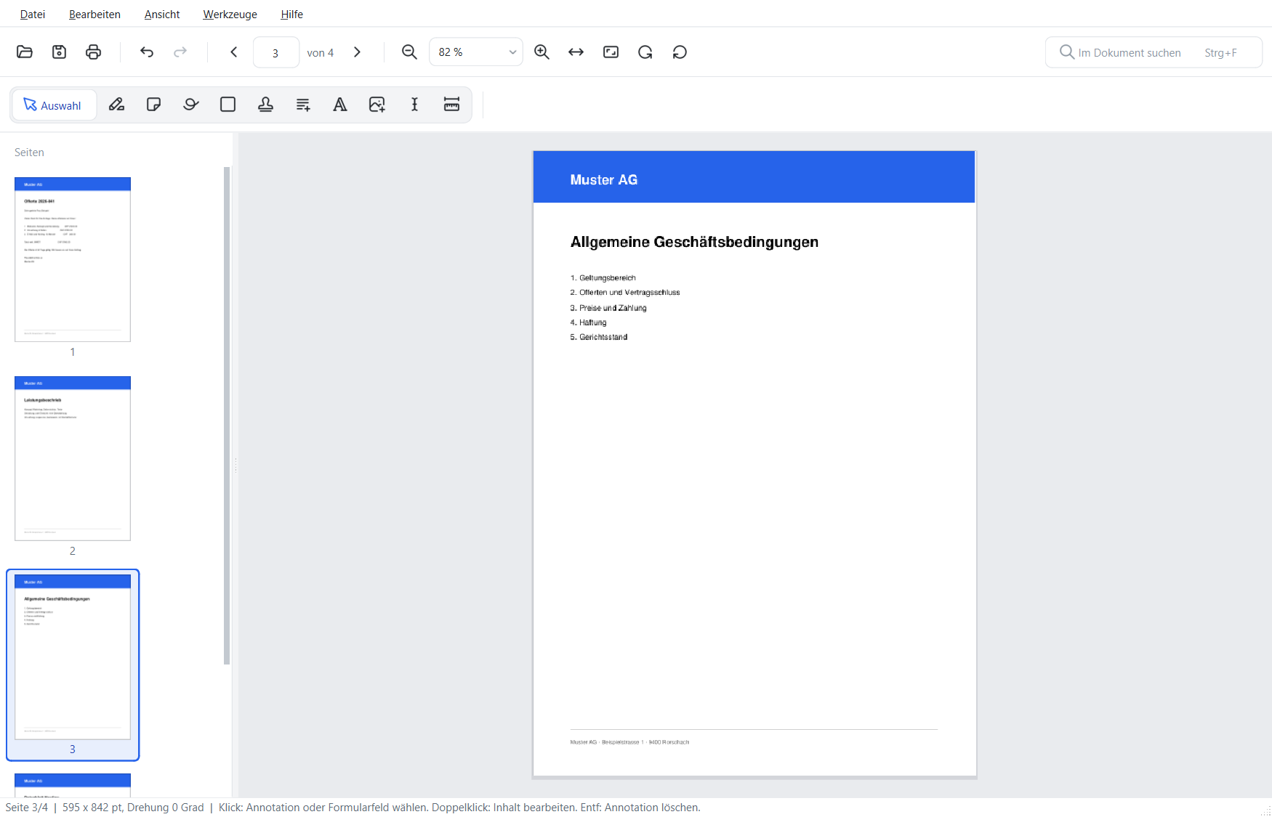Image resolution: width=1272 pixels, height=817 pixels.
Task: Select the add text lines tool
Action: tap(303, 105)
